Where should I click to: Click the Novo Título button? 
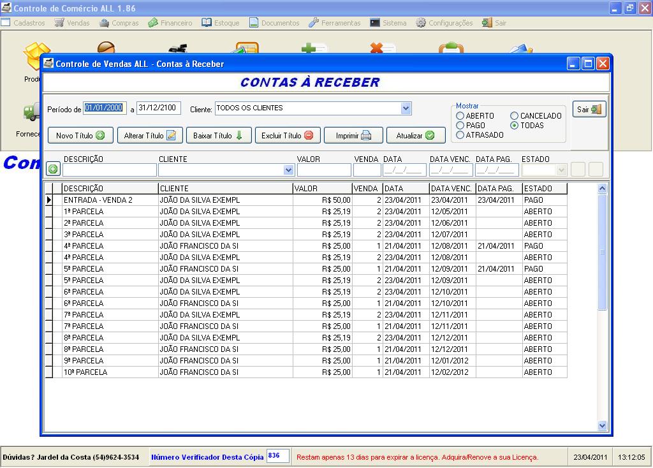coord(80,135)
